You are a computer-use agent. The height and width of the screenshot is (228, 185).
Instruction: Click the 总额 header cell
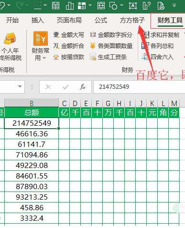32,112
